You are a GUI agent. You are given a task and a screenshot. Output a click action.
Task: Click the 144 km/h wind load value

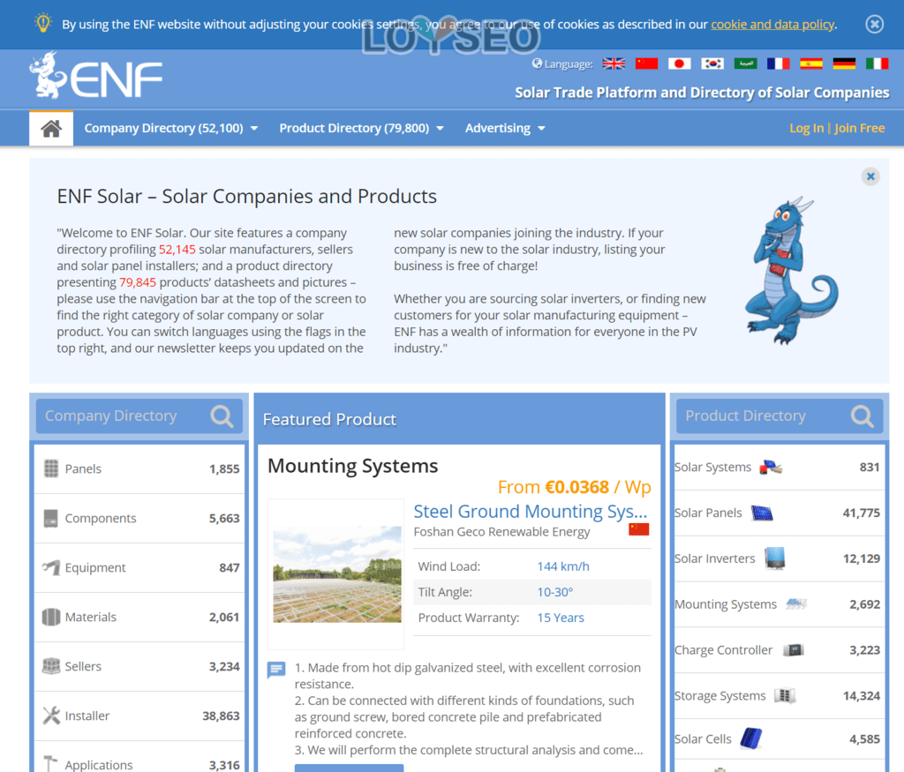tap(563, 566)
